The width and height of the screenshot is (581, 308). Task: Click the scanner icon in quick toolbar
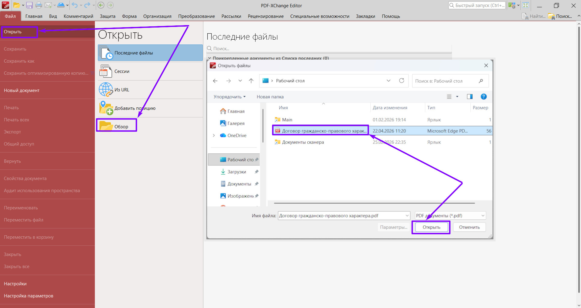61,5
